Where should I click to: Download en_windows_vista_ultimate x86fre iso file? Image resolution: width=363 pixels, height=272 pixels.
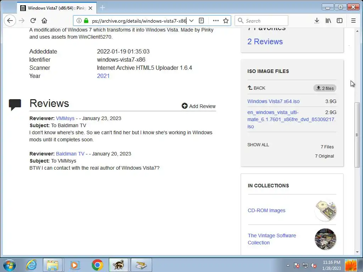point(291,119)
